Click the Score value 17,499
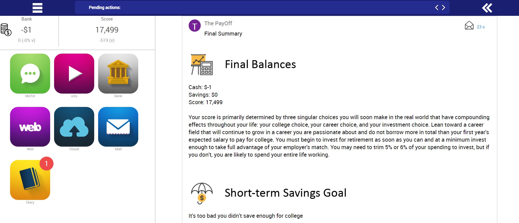The width and height of the screenshot is (519, 223). [107, 30]
